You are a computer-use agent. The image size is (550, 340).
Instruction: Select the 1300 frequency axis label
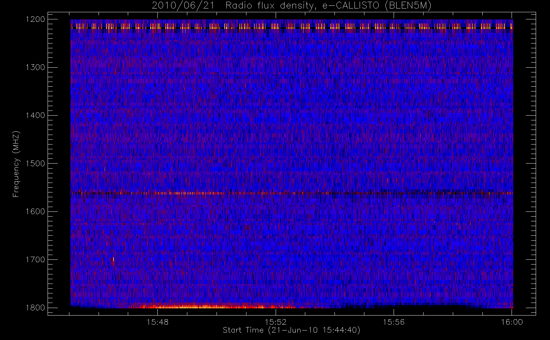pos(35,67)
